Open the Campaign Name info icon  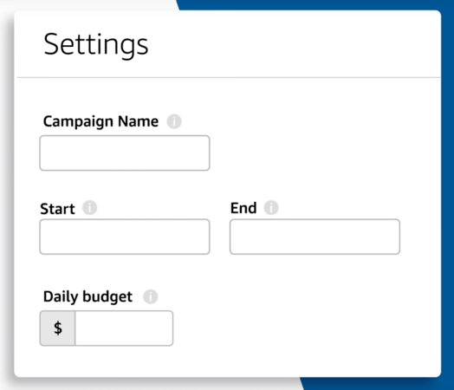[174, 121]
